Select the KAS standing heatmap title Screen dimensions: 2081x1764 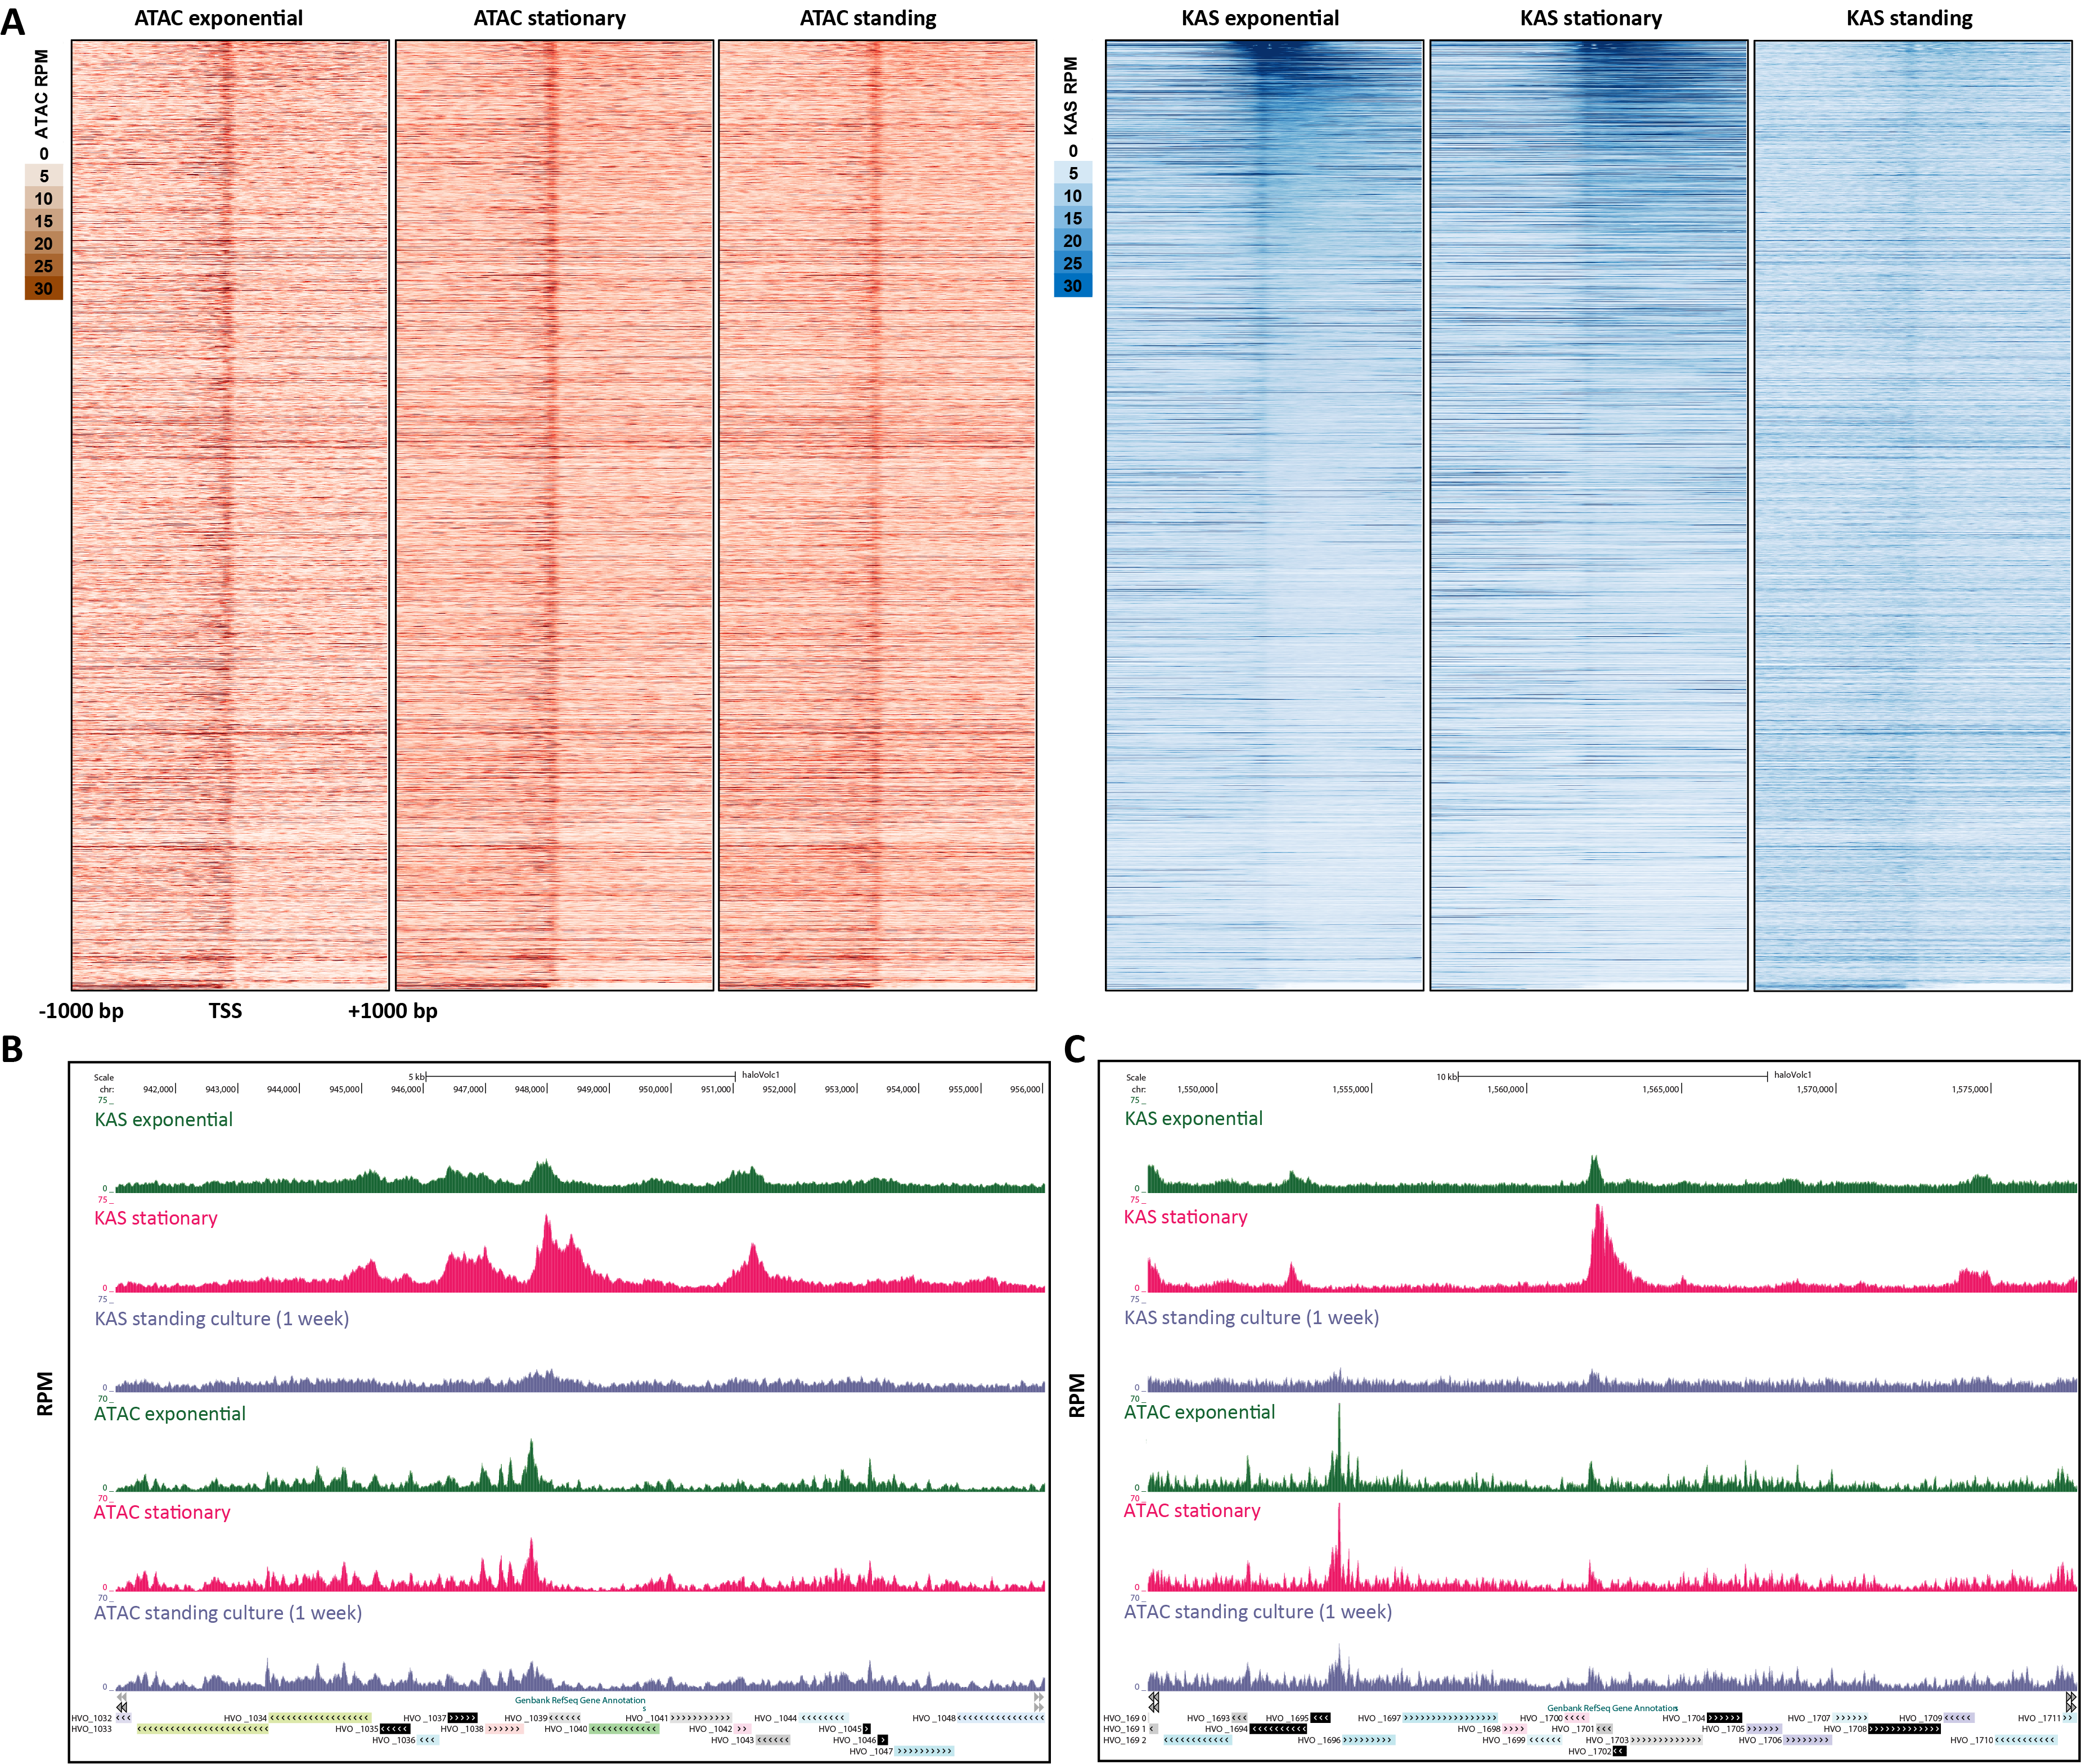1909,18
